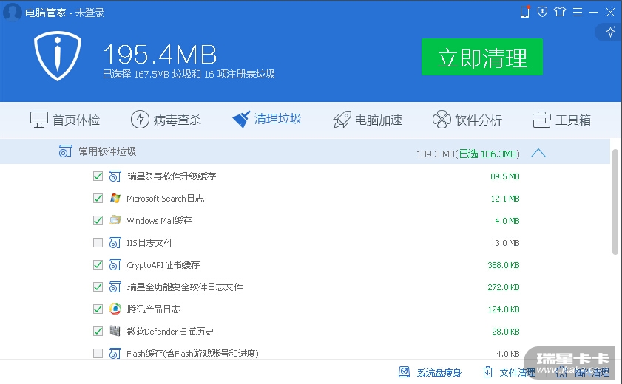This screenshot has height=384, width=622.
Task: Click 电脑管家 - 未登录 title to log in
Action: 64,13
